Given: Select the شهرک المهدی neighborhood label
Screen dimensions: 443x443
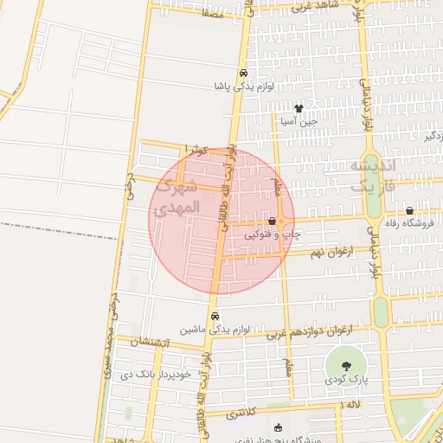Looking at the screenshot, I should tap(177, 197).
